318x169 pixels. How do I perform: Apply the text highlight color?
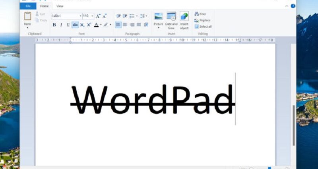pos(106,25)
